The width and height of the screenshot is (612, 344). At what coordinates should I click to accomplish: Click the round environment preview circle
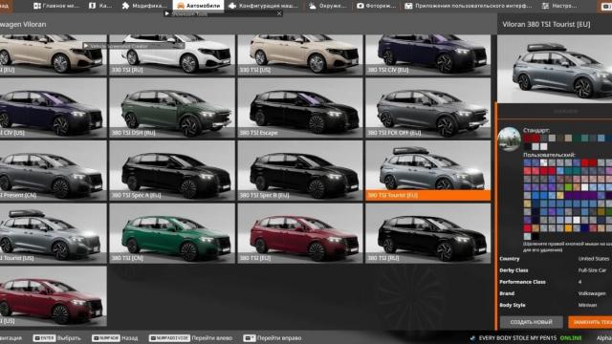pos(509,139)
